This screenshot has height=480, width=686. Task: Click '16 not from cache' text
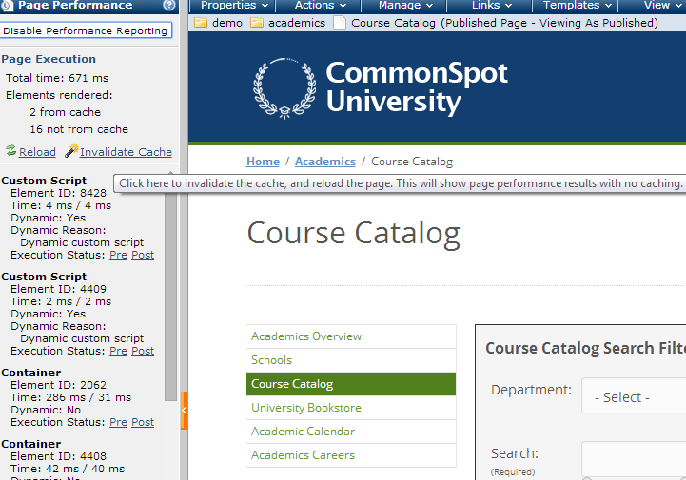pyautogui.click(x=79, y=129)
